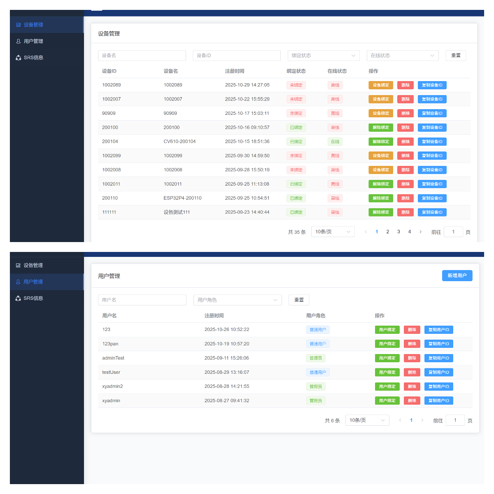Delete the adminTest user
This screenshot has width=494, height=494.
[x=412, y=358]
